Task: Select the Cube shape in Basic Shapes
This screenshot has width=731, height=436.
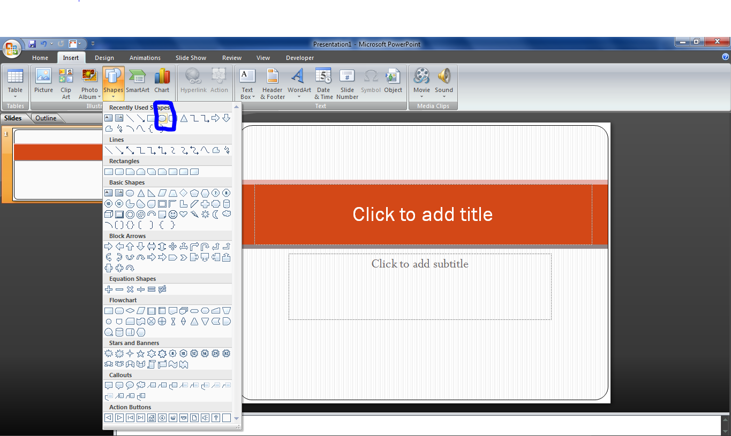Action: point(109,215)
